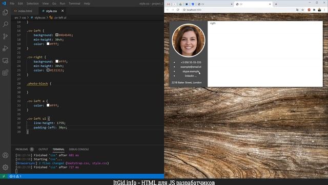The width and height of the screenshot is (328, 185).
Task: Click 'style.css' in the breadcrumb
Action: [x=40, y=17]
